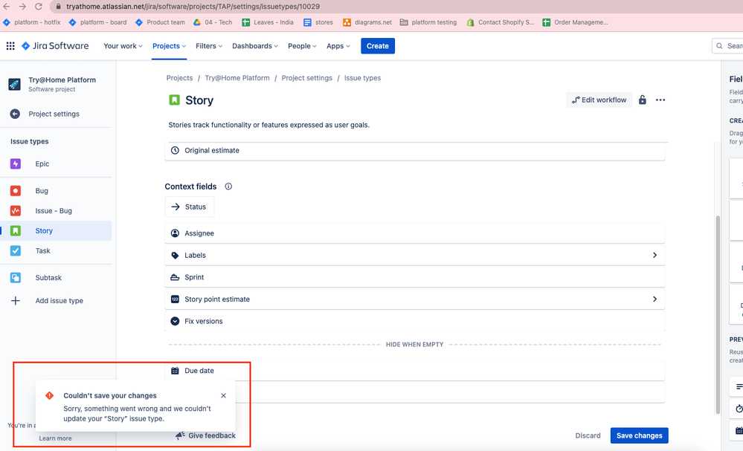Open the platform - hotfix bookmark

[32, 22]
